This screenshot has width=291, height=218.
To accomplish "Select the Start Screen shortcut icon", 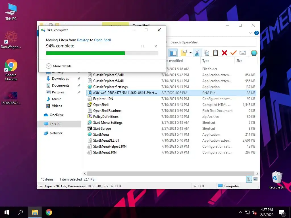I will click(x=90, y=129).
